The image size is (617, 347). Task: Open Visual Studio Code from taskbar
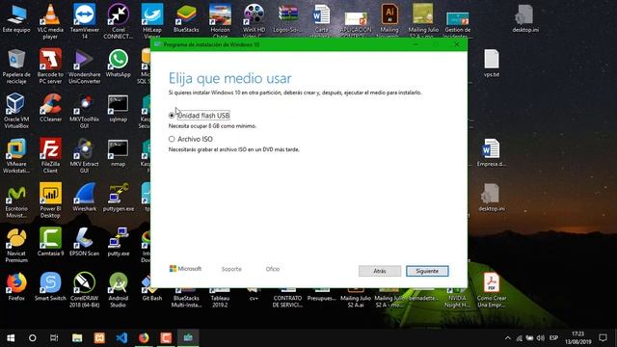click(x=121, y=338)
